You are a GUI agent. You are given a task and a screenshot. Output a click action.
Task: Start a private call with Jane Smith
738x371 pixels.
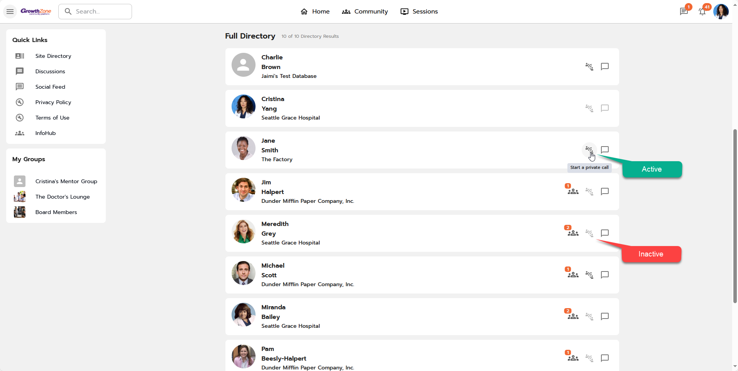point(589,150)
